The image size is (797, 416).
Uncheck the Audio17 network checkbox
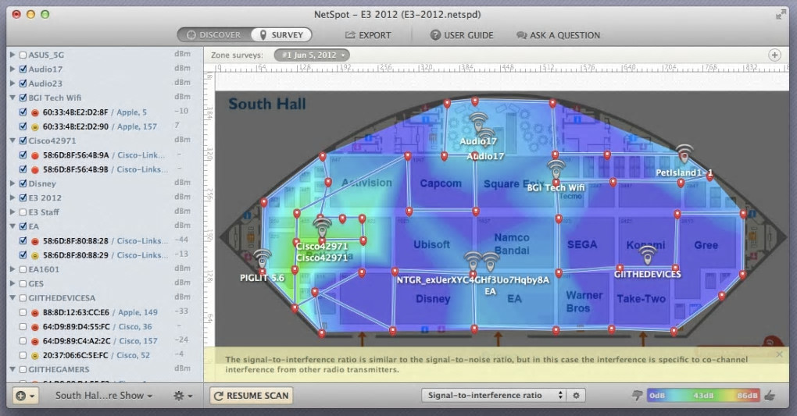pos(23,69)
